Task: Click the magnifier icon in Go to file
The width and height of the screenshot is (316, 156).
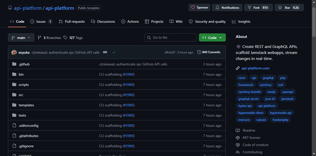Action: pos(149,37)
